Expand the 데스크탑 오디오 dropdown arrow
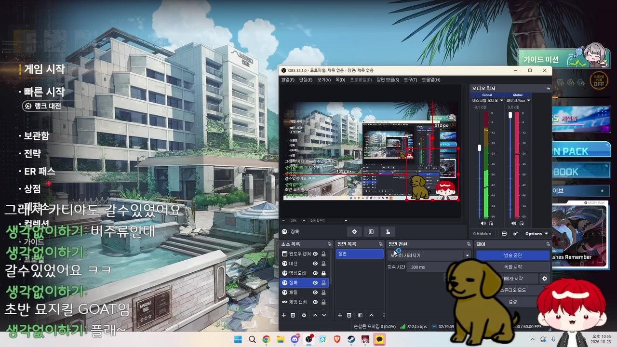This screenshot has height=347, width=617. point(501,101)
